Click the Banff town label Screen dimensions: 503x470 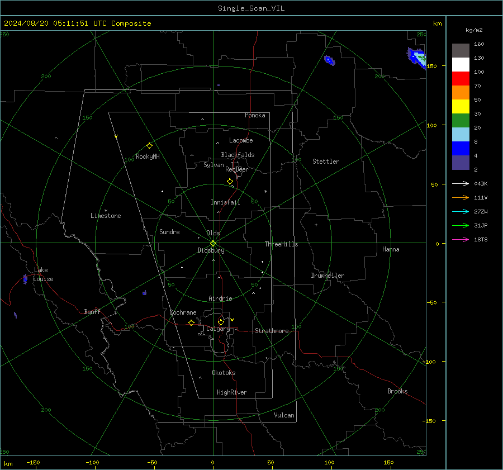[92, 311]
